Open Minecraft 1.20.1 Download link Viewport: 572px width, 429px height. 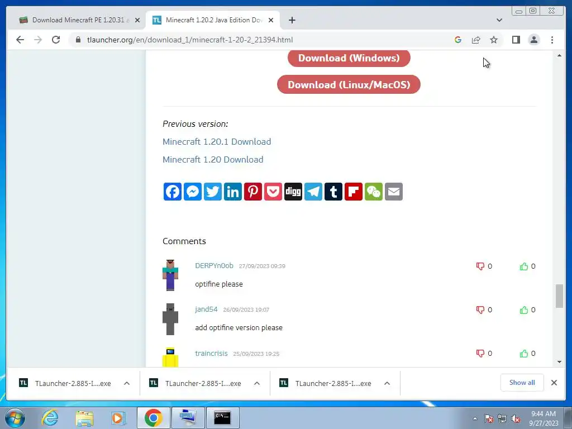click(217, 141)
